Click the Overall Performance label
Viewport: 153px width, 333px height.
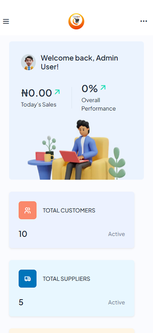click(99, 104)
